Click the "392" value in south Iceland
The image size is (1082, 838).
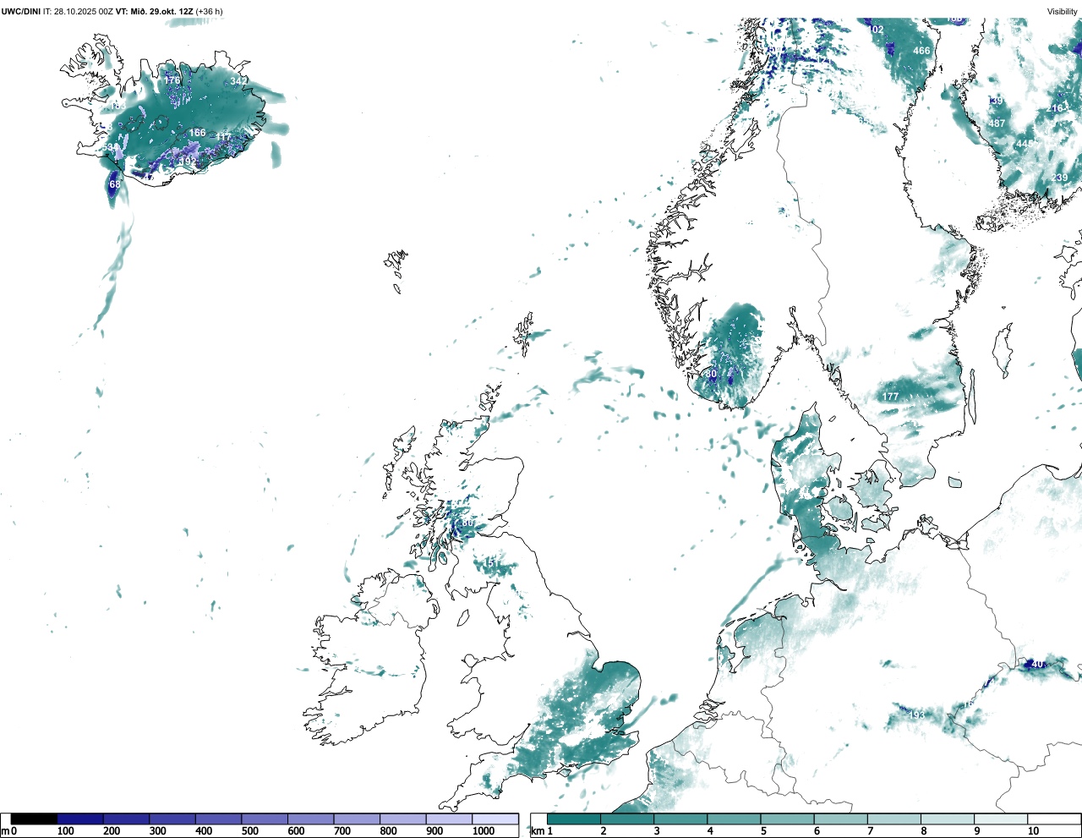(188, 161)
